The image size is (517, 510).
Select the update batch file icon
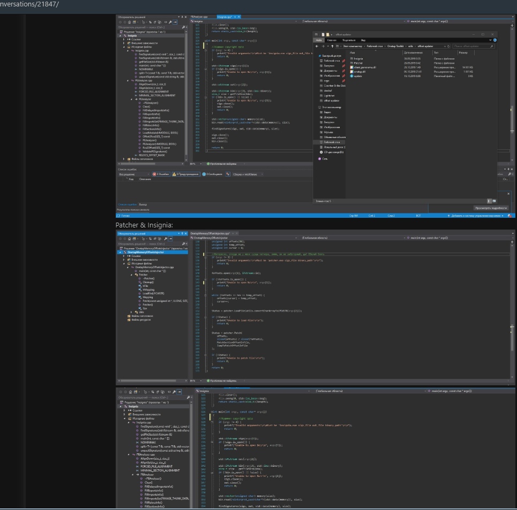pyautogui.click(x=351, y=76)
